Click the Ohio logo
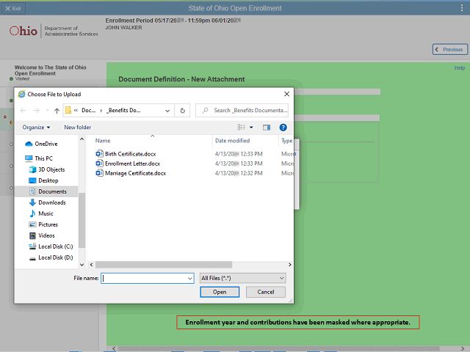 (x=23, y=31)
